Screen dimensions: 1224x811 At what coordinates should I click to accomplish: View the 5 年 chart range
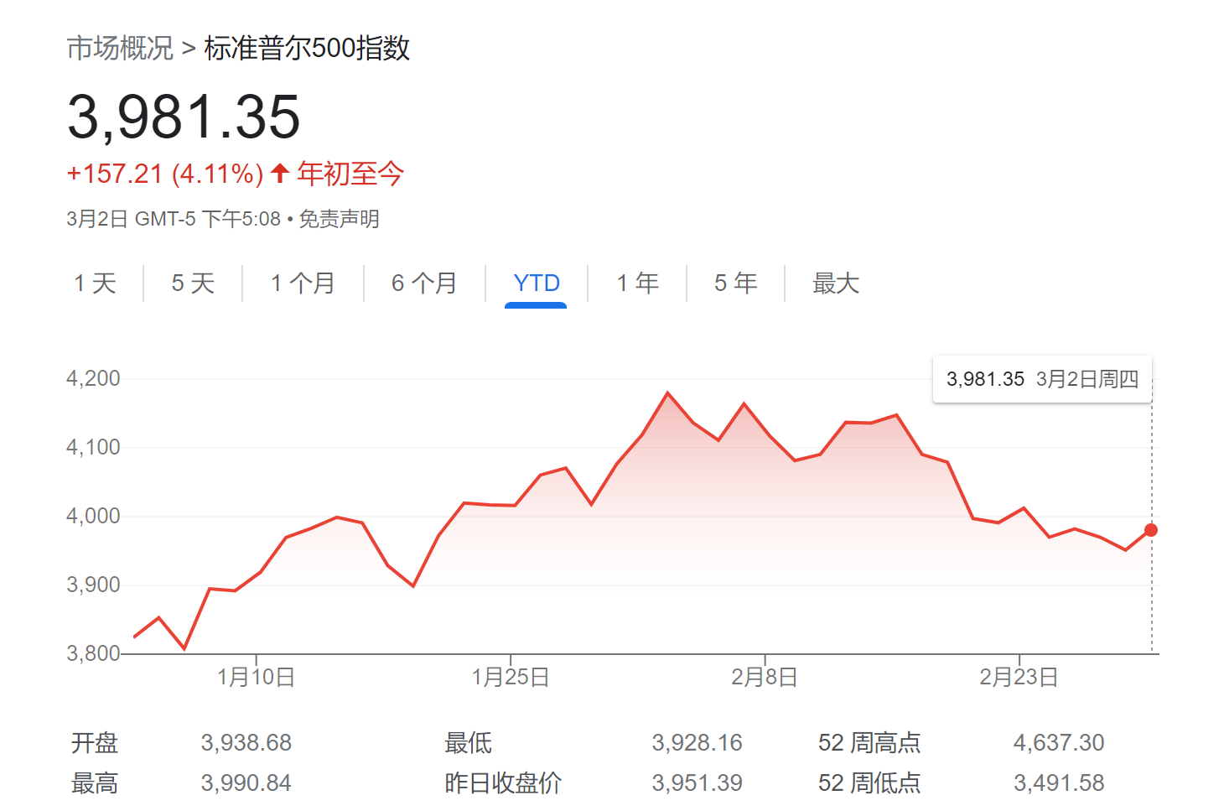[735, 283]
